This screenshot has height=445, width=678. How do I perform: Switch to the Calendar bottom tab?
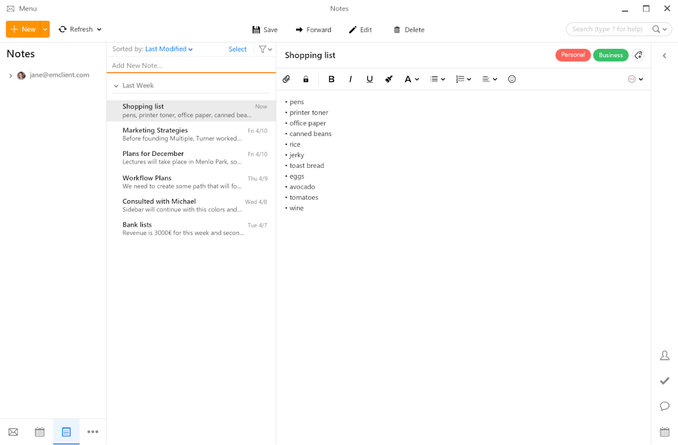tap(39, 432)
